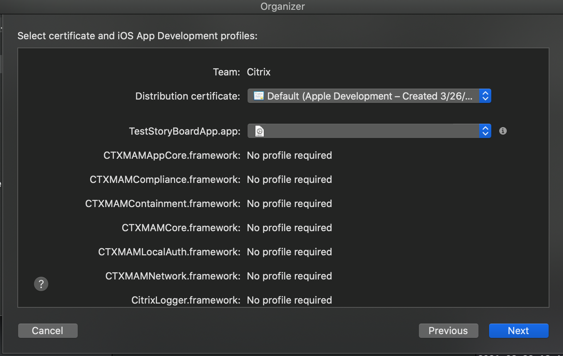Viewport: 563px width, 356px height.
Task: Click the help question mark button
Action: pos(41,284)
